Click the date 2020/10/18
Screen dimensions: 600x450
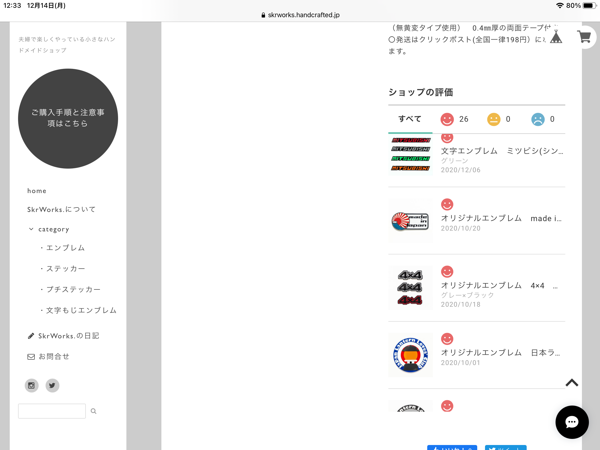click(461, 304)
